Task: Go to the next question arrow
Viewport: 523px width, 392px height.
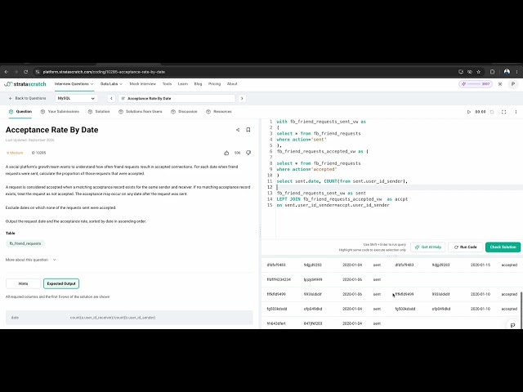Action: [242, 98]
